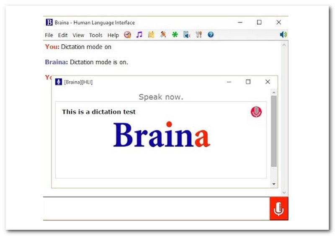
Task: Click the large red microphone button
Action: pyautogui.click(x=279, y=208)
